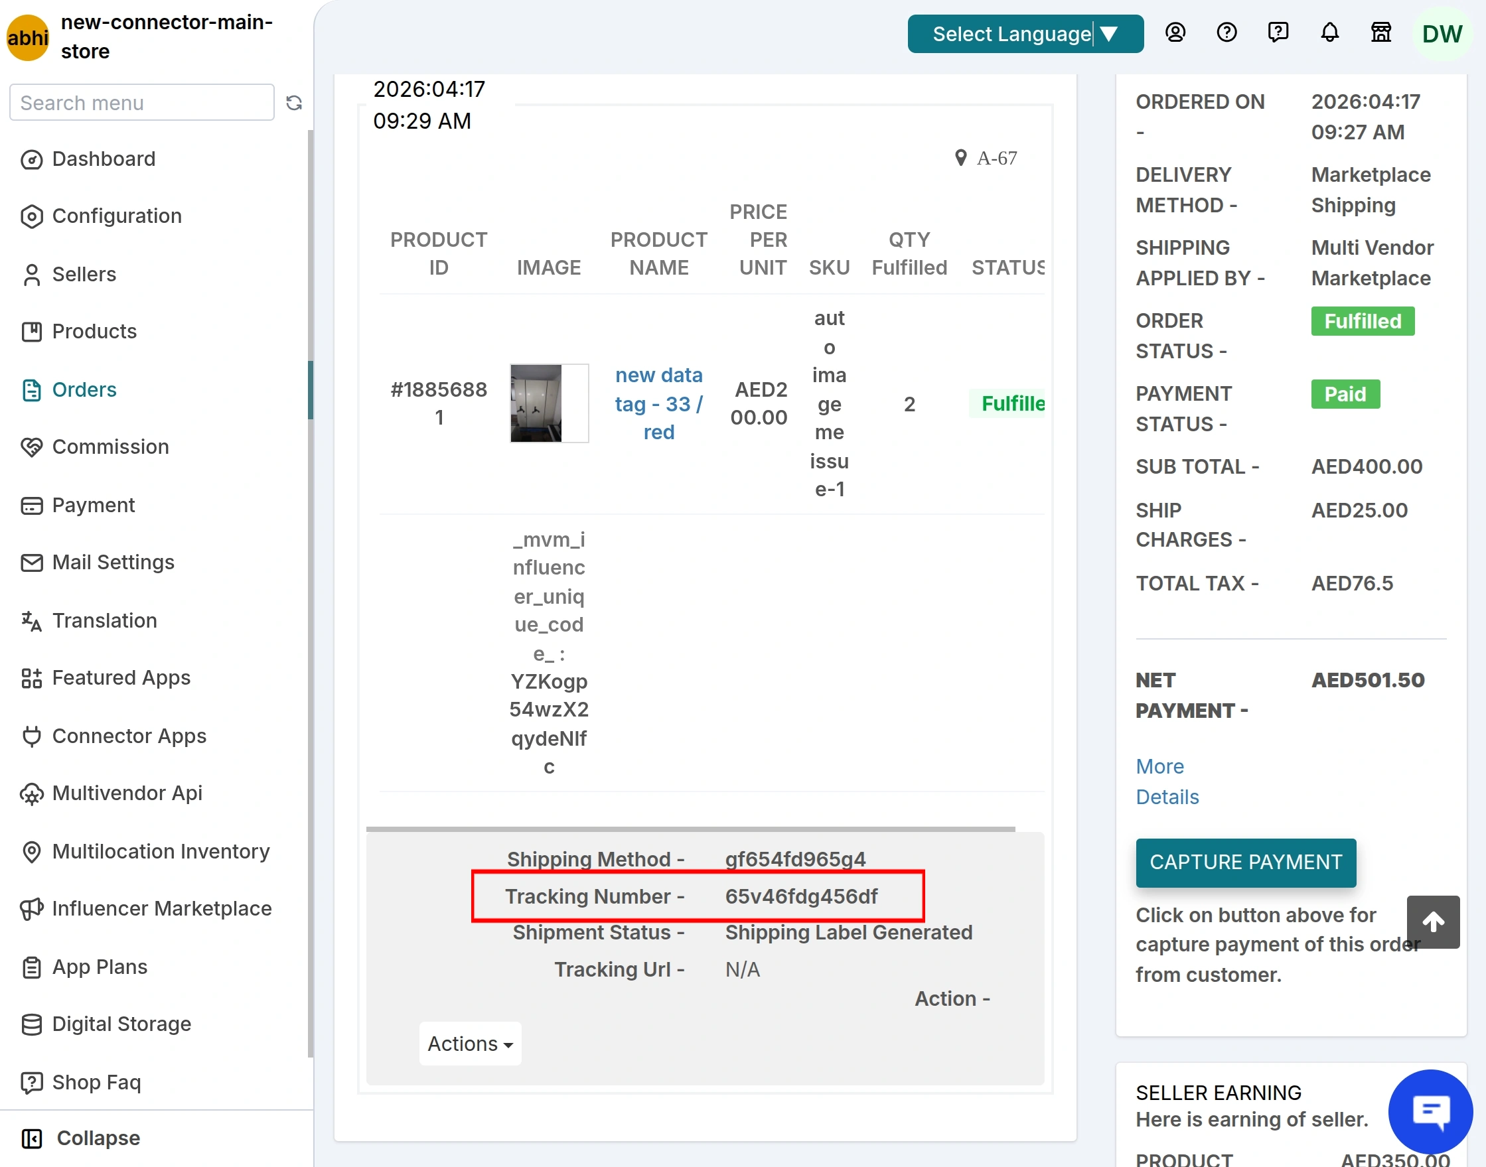Click the refresh icon beside Search menu
The height and width of the screenshot is (1167, 1486).
click(294, 102)
